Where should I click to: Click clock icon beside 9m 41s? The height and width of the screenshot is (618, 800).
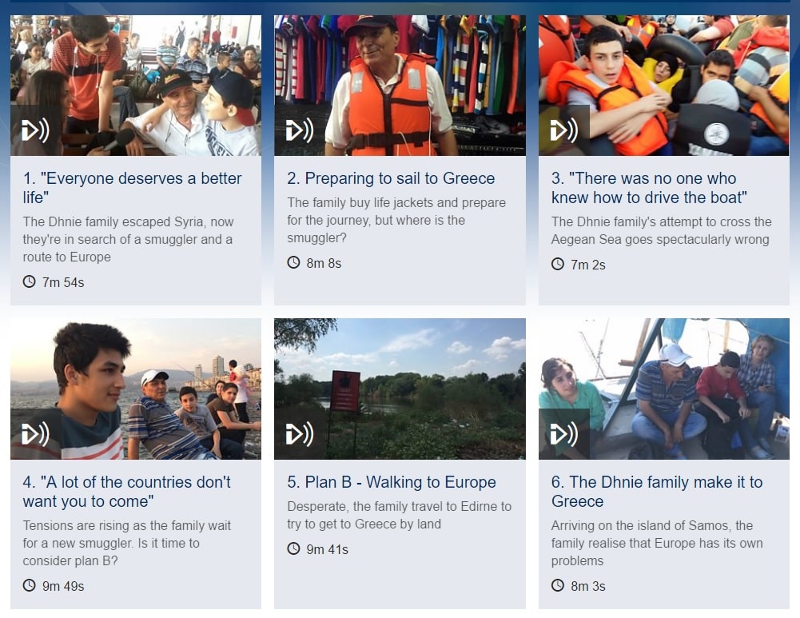[293, 548]
